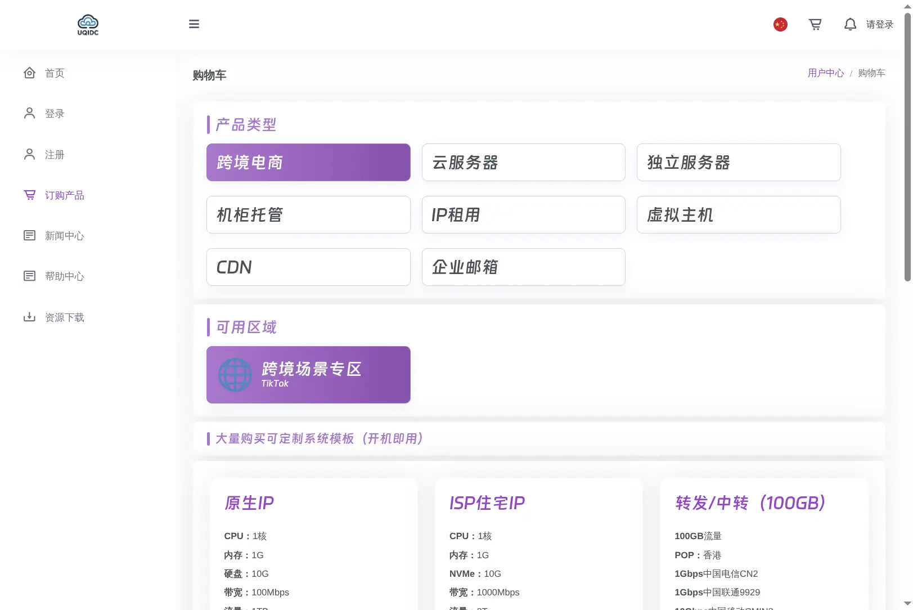Follow the 用户中心 breadcrumb link
The height and width of the screenshot is (610, 913).
pos(826,73)
